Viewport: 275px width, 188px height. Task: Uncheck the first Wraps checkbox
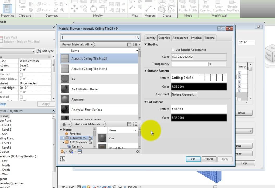pos(239,73)
